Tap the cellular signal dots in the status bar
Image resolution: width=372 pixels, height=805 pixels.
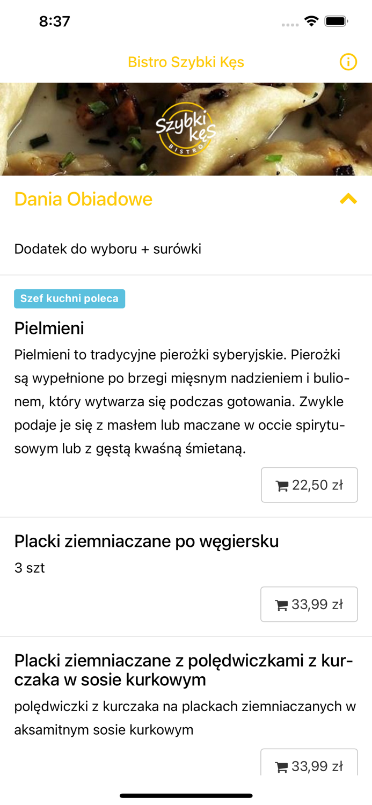289,24
